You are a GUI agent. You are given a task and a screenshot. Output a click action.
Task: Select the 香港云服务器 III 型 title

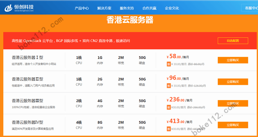click(28, 101)
